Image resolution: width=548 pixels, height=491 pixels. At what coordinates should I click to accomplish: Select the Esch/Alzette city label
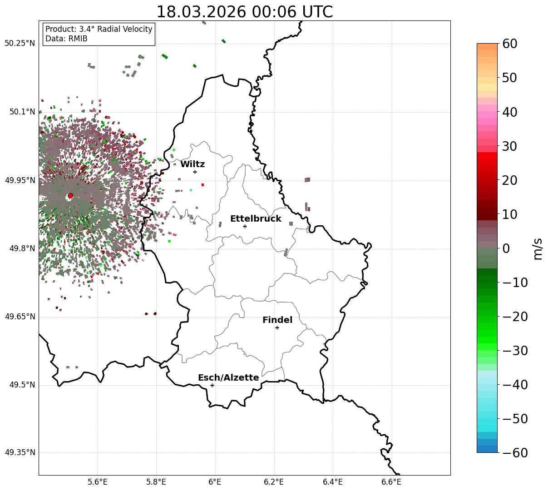point(228,377)
